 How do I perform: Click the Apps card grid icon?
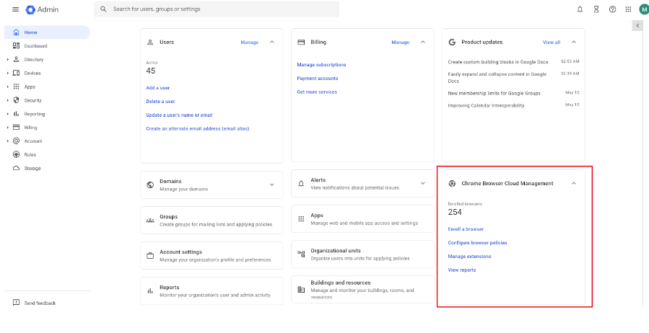301,219
